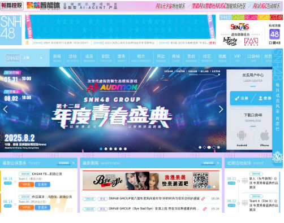Click orange button under CKG48 06.15 show

tap(26, 185)
